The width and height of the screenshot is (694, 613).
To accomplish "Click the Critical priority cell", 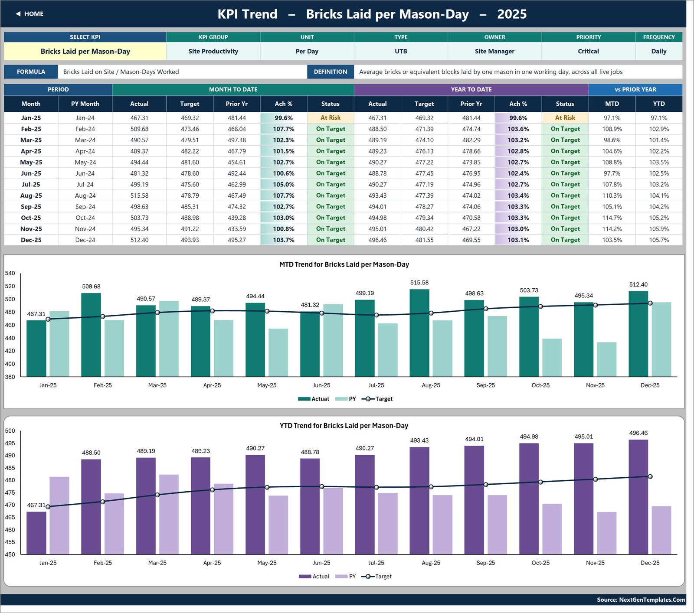I will [x=588, y=51].
